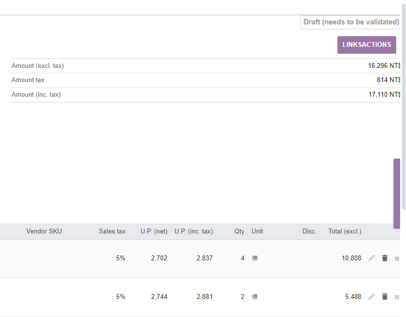This screenshot has height=317, width=406.
Task: Delete the 5,488 total line
Action: click(x=385, y=297)
